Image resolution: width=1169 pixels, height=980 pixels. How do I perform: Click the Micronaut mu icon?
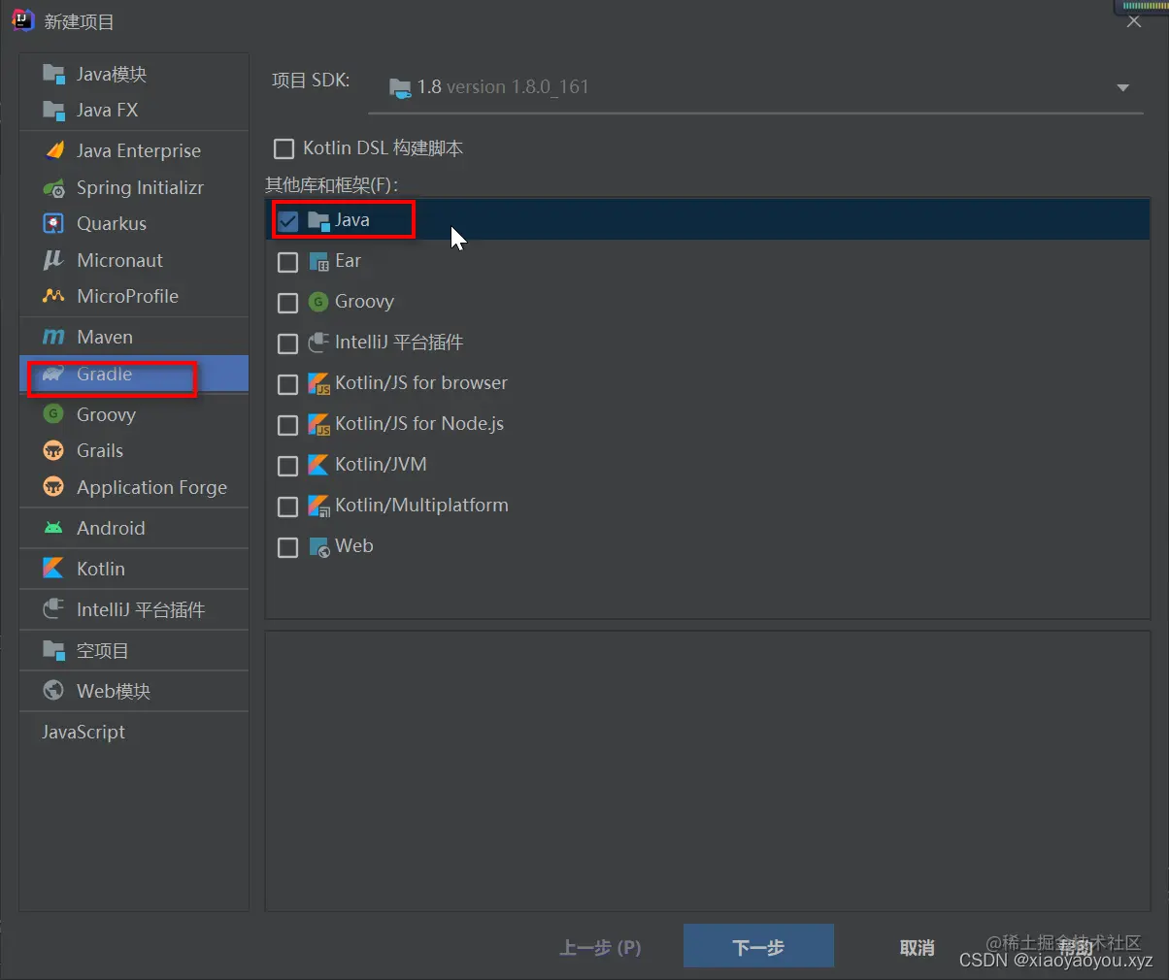(x=53, y=260)
